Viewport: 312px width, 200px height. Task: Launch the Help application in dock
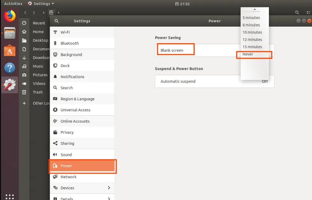[x=10, y=68]
